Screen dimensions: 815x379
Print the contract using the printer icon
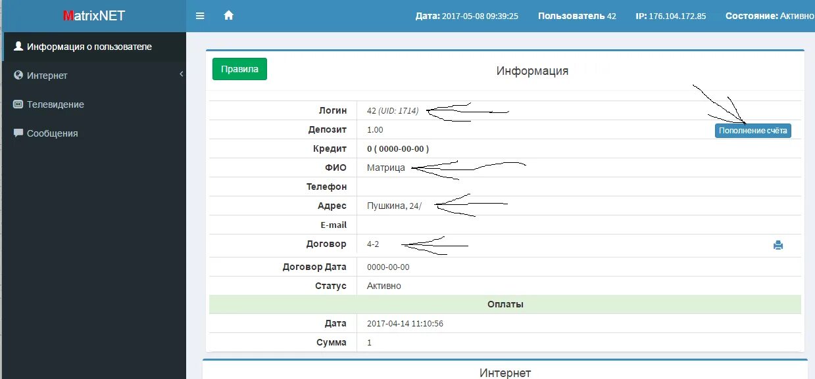[x=778, y=244]
